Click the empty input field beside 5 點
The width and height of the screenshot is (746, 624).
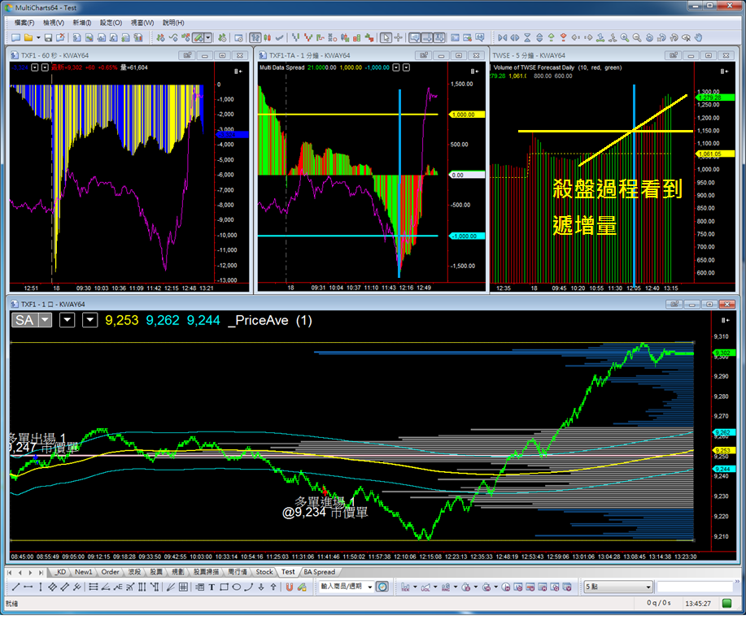pyautogui.click(x=695, y=587)
